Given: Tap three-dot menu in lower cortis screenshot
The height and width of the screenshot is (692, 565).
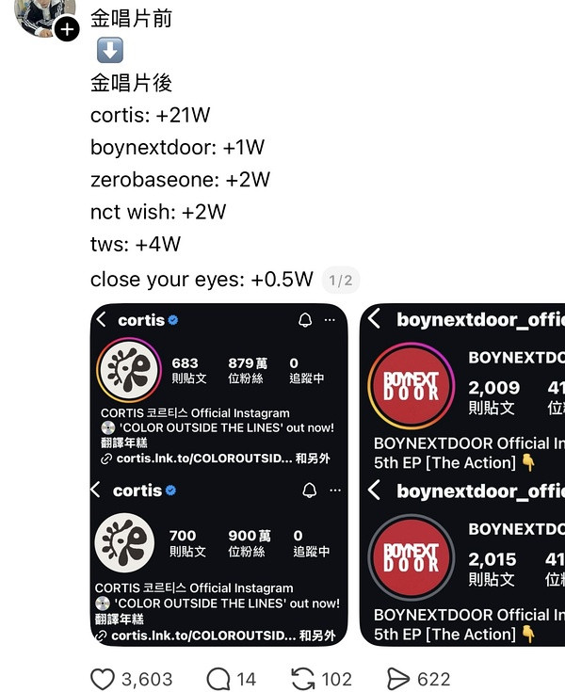Looking at the screenshot, I should click(x=335, y=490).
